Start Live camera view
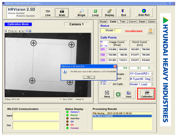Image resolution: width=177 pixels, height=137 pixels. [48, 13]
